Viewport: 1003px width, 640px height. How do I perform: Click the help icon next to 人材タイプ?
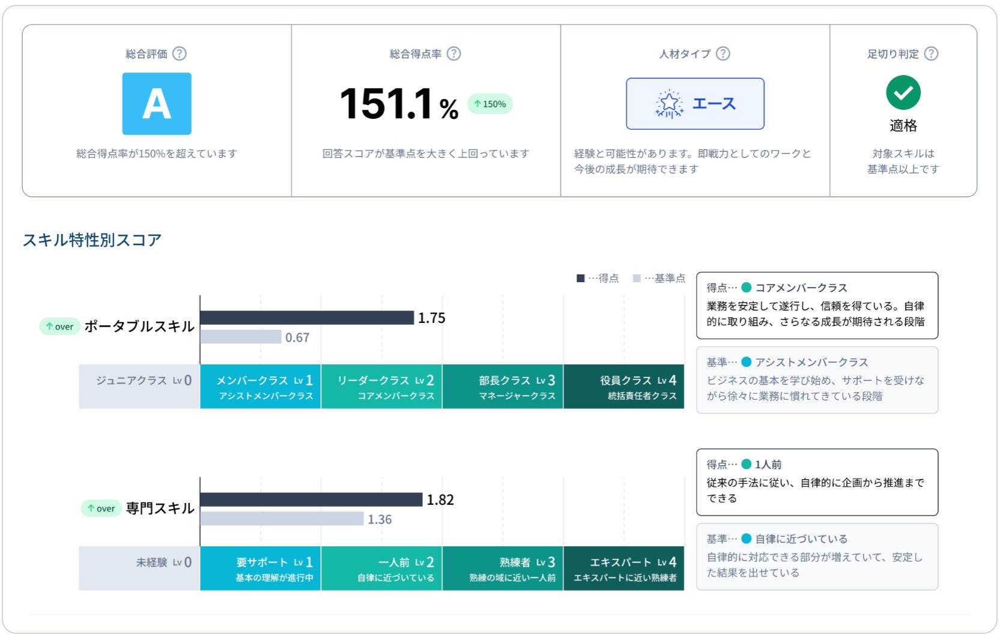pyautogui.click(x=723, y=53)
